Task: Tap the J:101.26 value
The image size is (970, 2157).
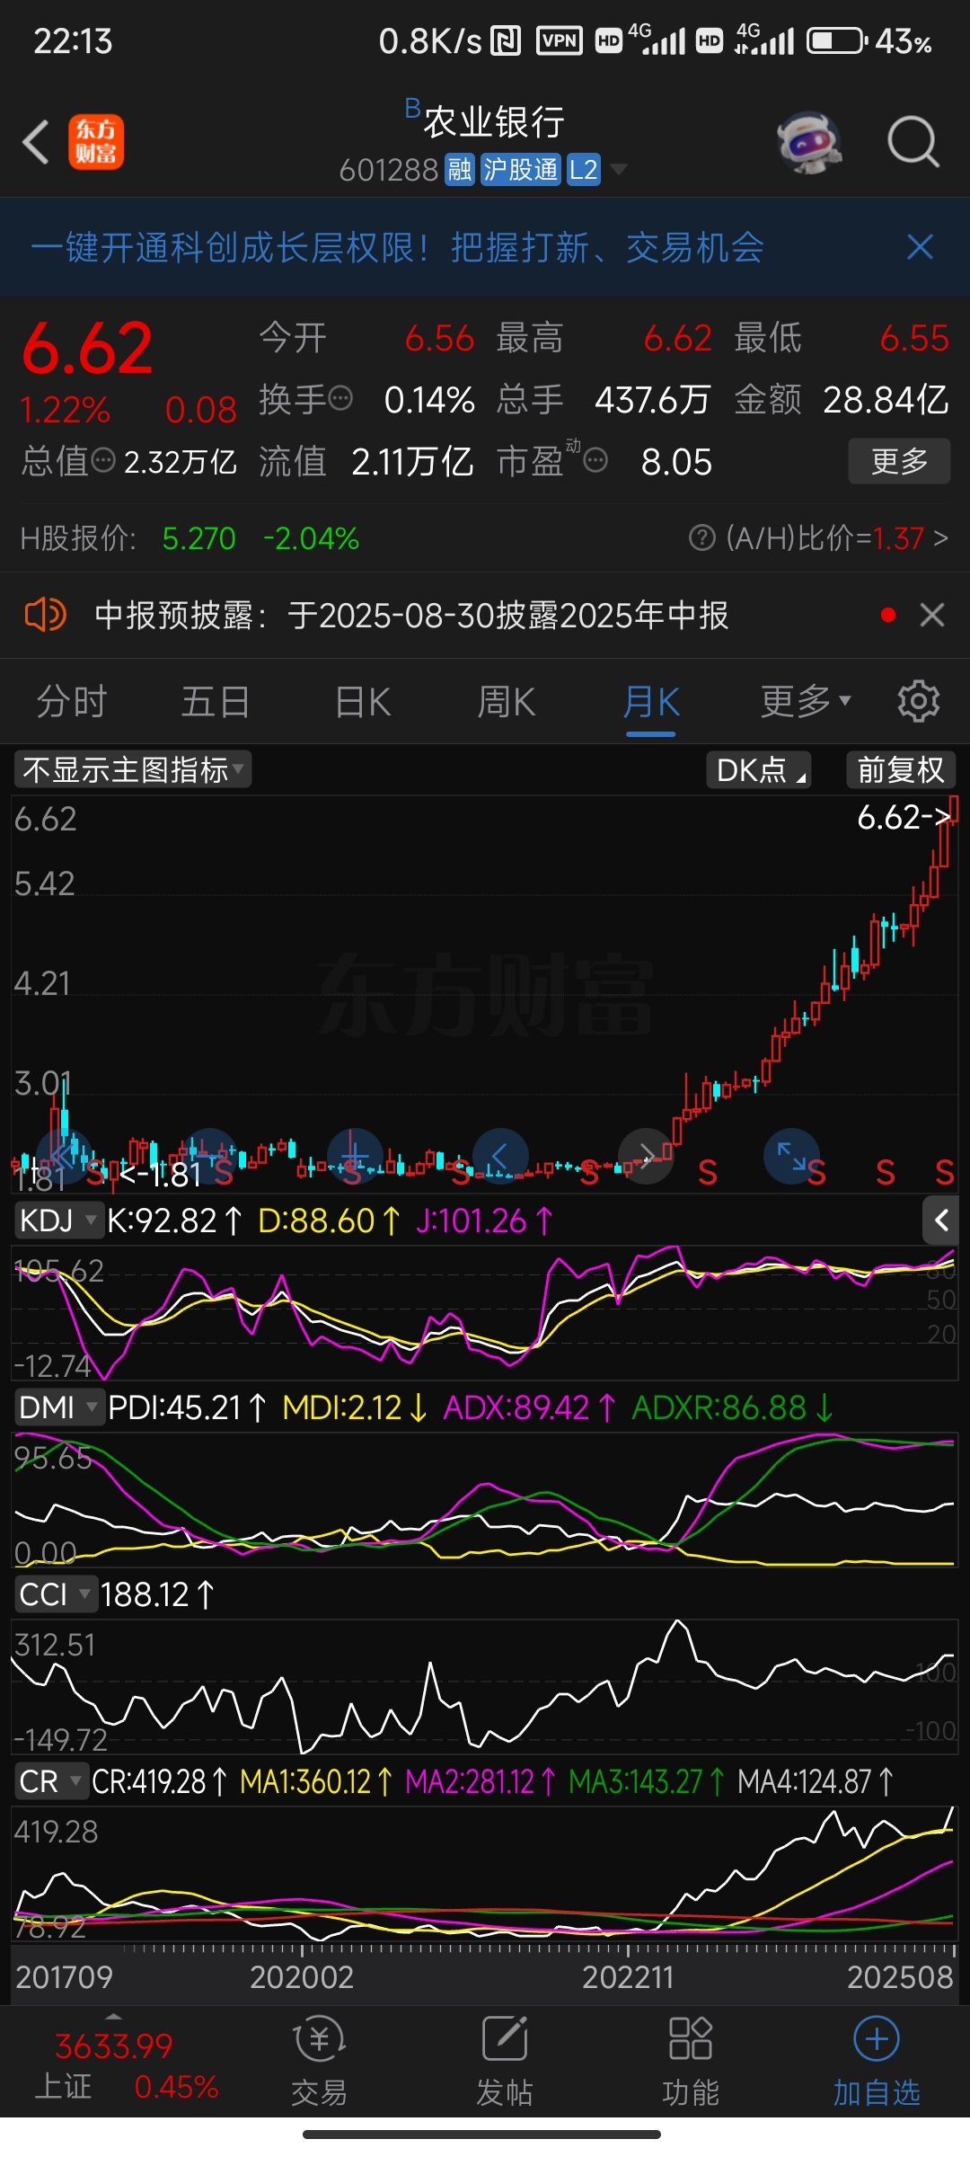Action: point(484,1221)
